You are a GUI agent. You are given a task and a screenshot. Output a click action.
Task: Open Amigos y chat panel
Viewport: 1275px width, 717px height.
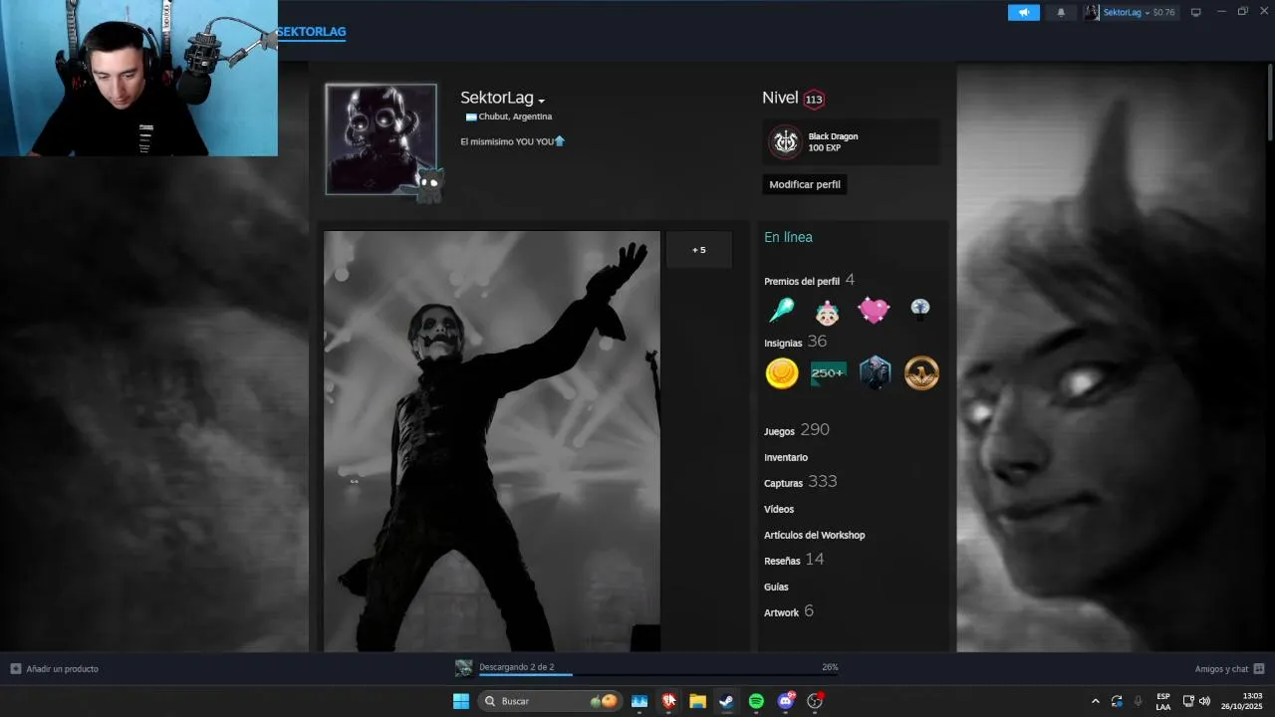1229,669
